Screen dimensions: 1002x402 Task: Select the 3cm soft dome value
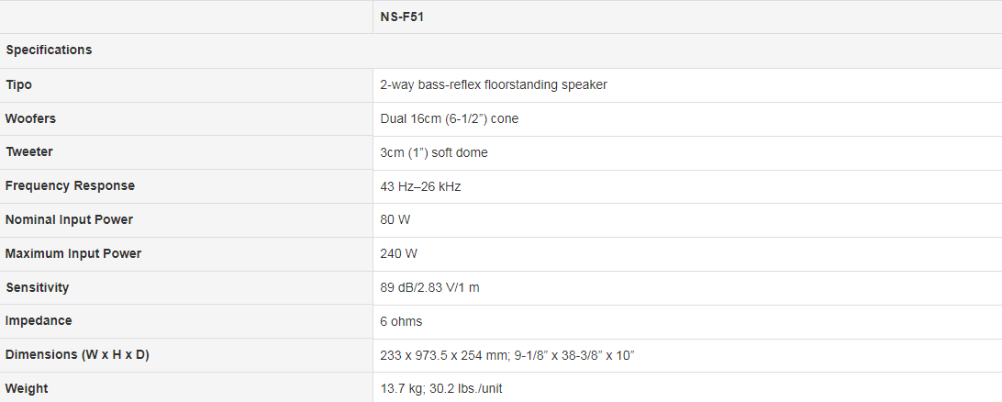pos(434,152)
